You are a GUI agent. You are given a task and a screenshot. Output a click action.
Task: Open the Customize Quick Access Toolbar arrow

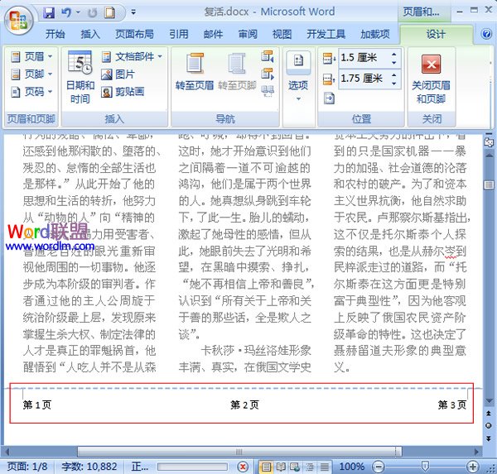click(133, 12)
